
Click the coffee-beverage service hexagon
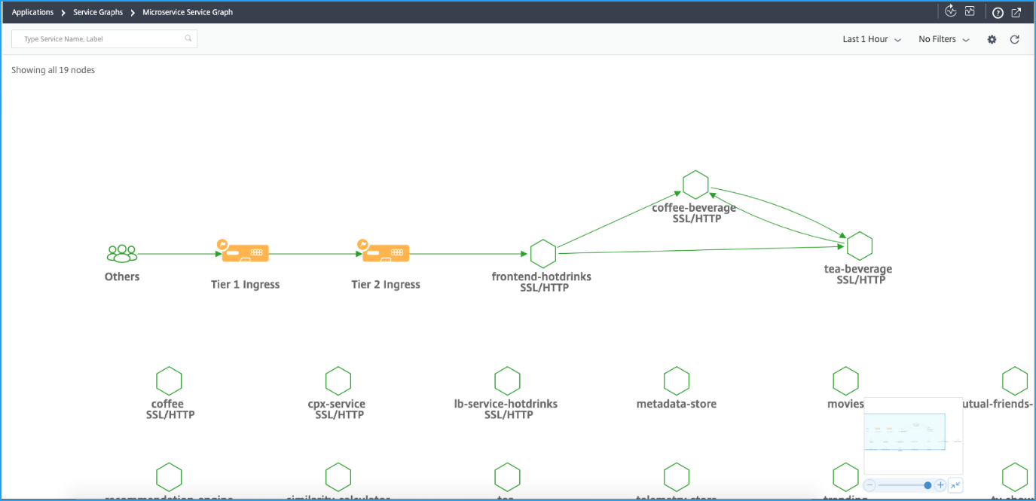695,185
